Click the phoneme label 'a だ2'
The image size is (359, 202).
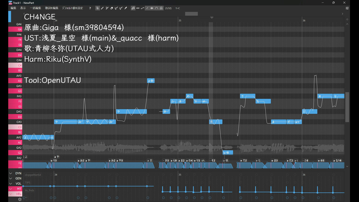pyautogui.click(x=290, y=160)
